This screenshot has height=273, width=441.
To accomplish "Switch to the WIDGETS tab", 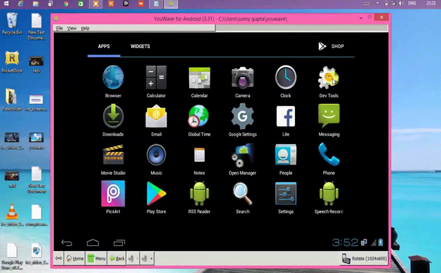I will click(140, 47).
